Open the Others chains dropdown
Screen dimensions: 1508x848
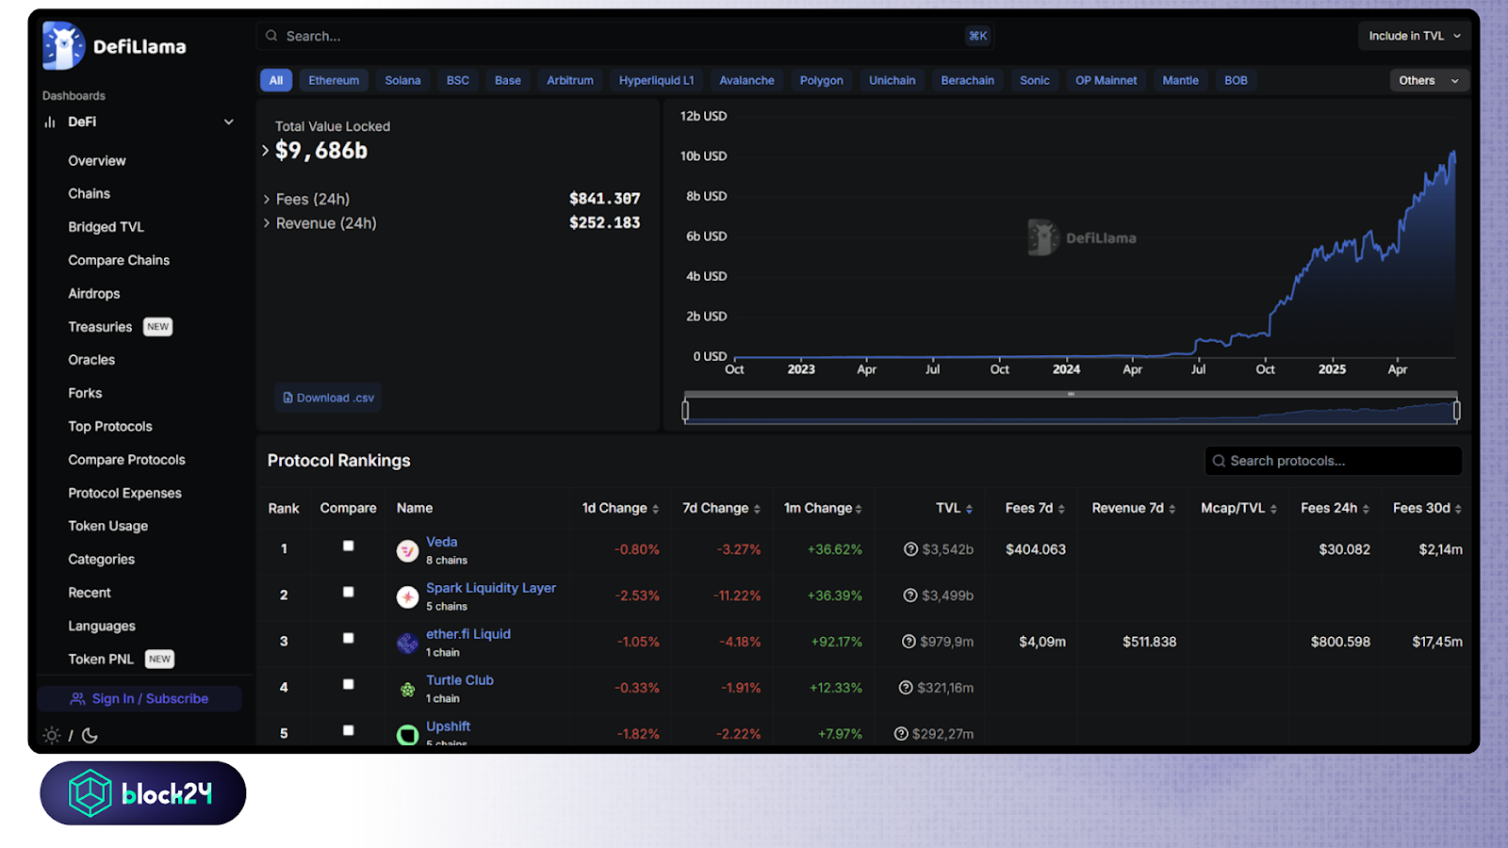click(x=1429, y=80)
